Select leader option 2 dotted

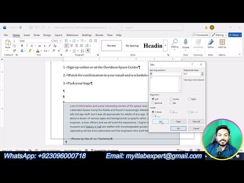(x=171, y=112)
